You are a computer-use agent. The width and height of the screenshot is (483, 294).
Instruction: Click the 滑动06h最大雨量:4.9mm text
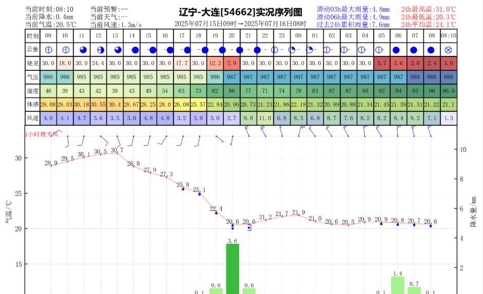point(353,17)
